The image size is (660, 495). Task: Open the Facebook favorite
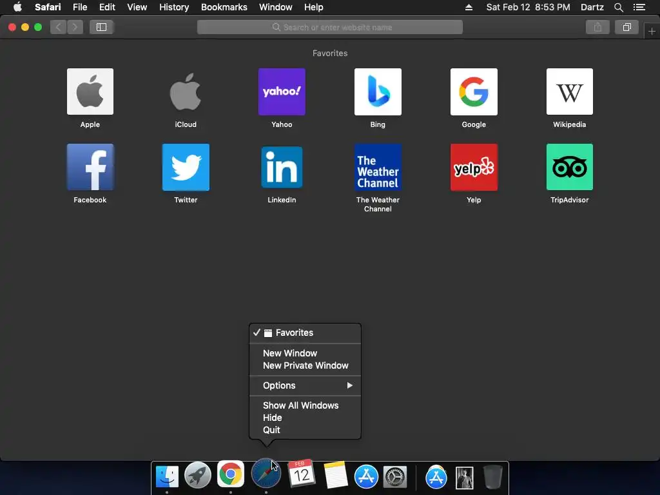click(90, 167)
